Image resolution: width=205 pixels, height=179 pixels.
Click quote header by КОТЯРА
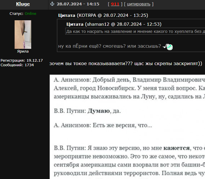click(103, 15)
